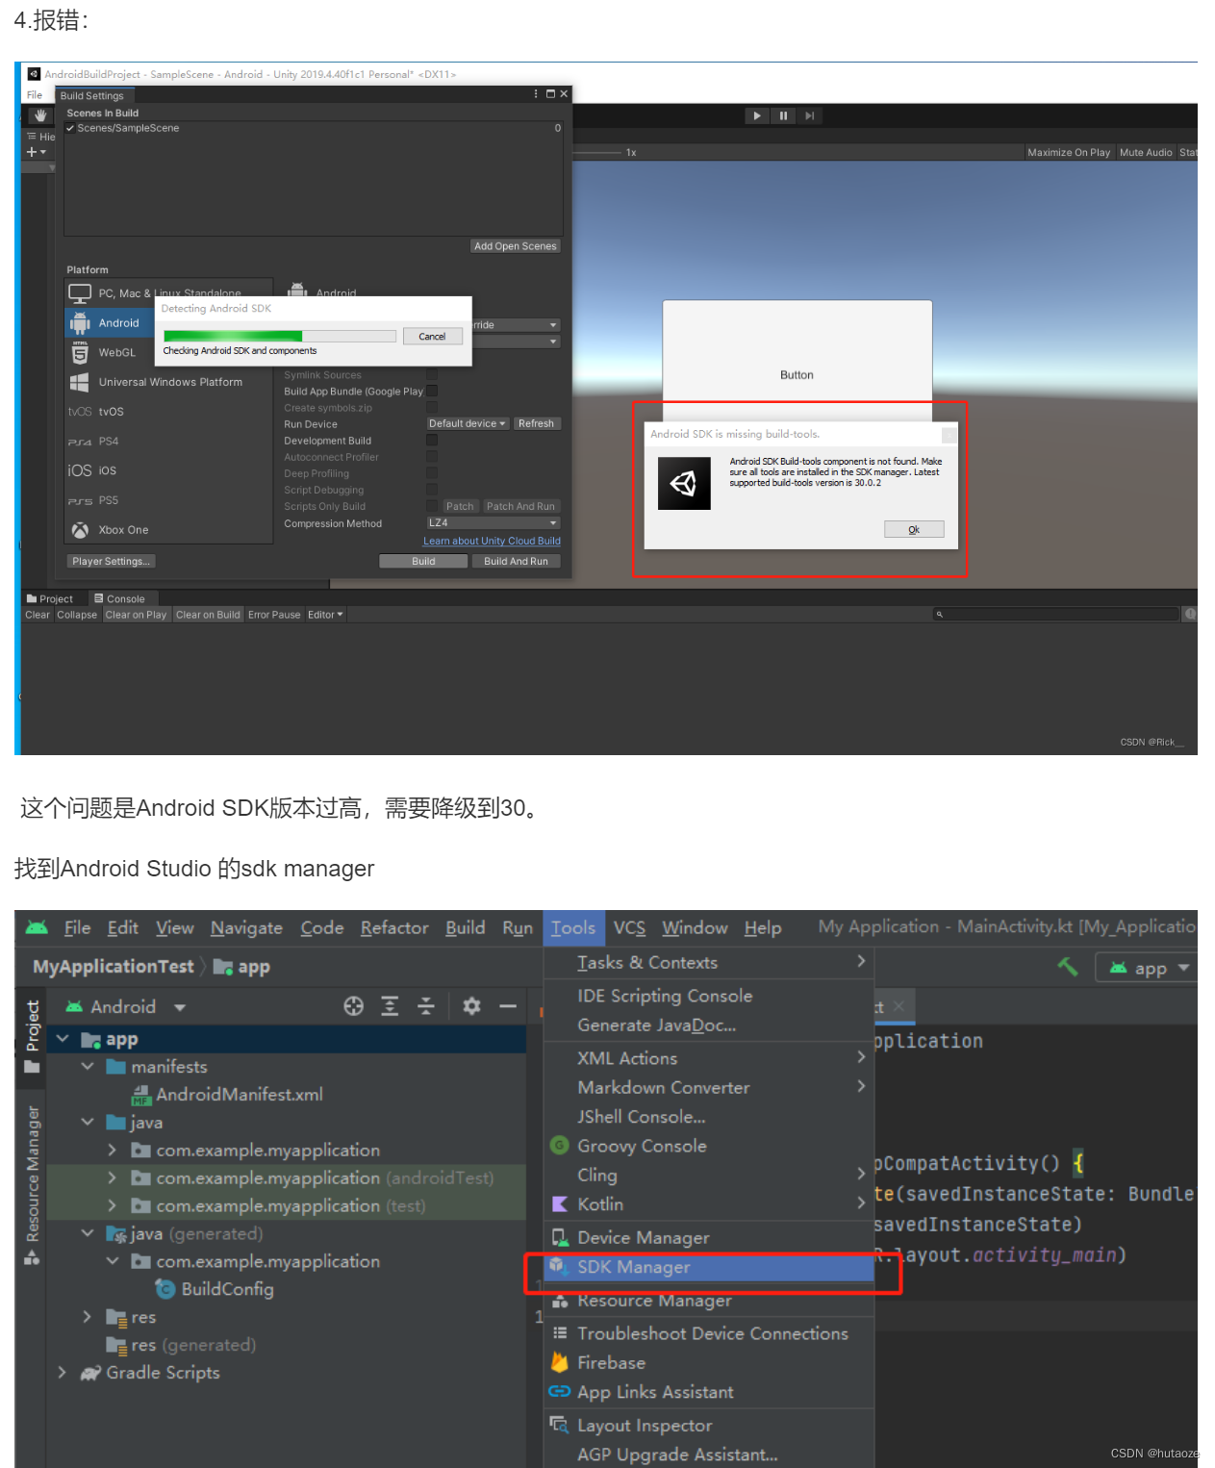Click the Android Studio logo icon
The height and width of the screenshot is (1468, 1215).
coord(37,927)
